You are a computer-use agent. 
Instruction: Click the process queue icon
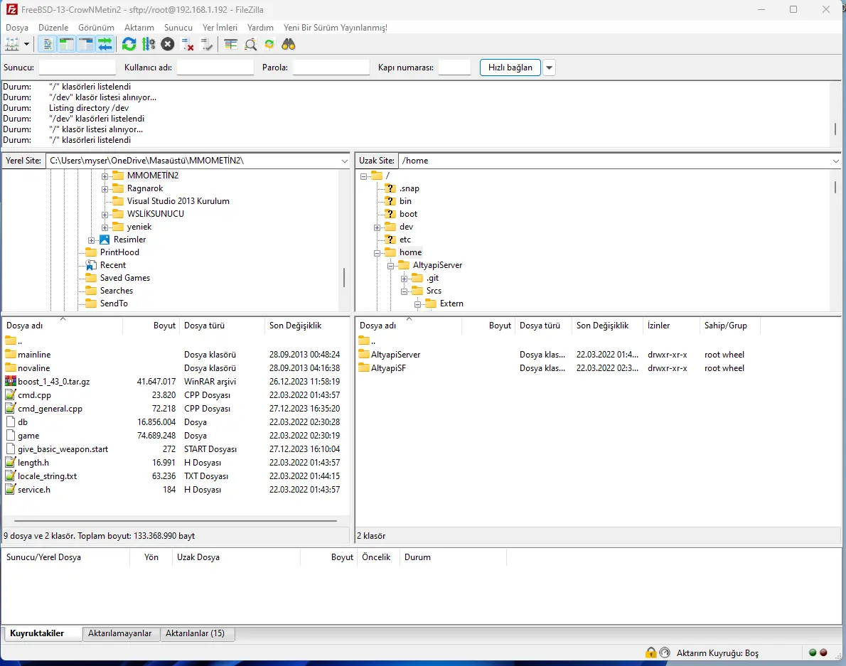[x=149, y=44]
